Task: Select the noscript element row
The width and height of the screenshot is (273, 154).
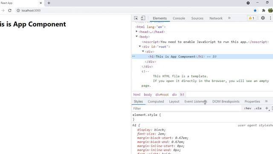Action: click(205, 42)
